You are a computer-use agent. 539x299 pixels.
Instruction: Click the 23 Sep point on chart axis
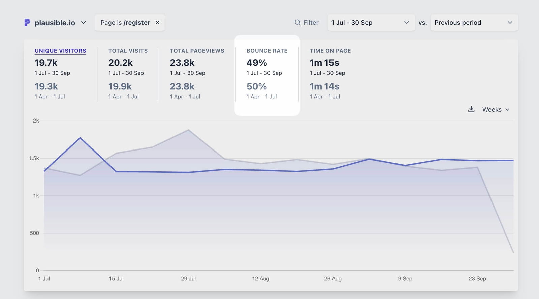[x=477, y=279]
